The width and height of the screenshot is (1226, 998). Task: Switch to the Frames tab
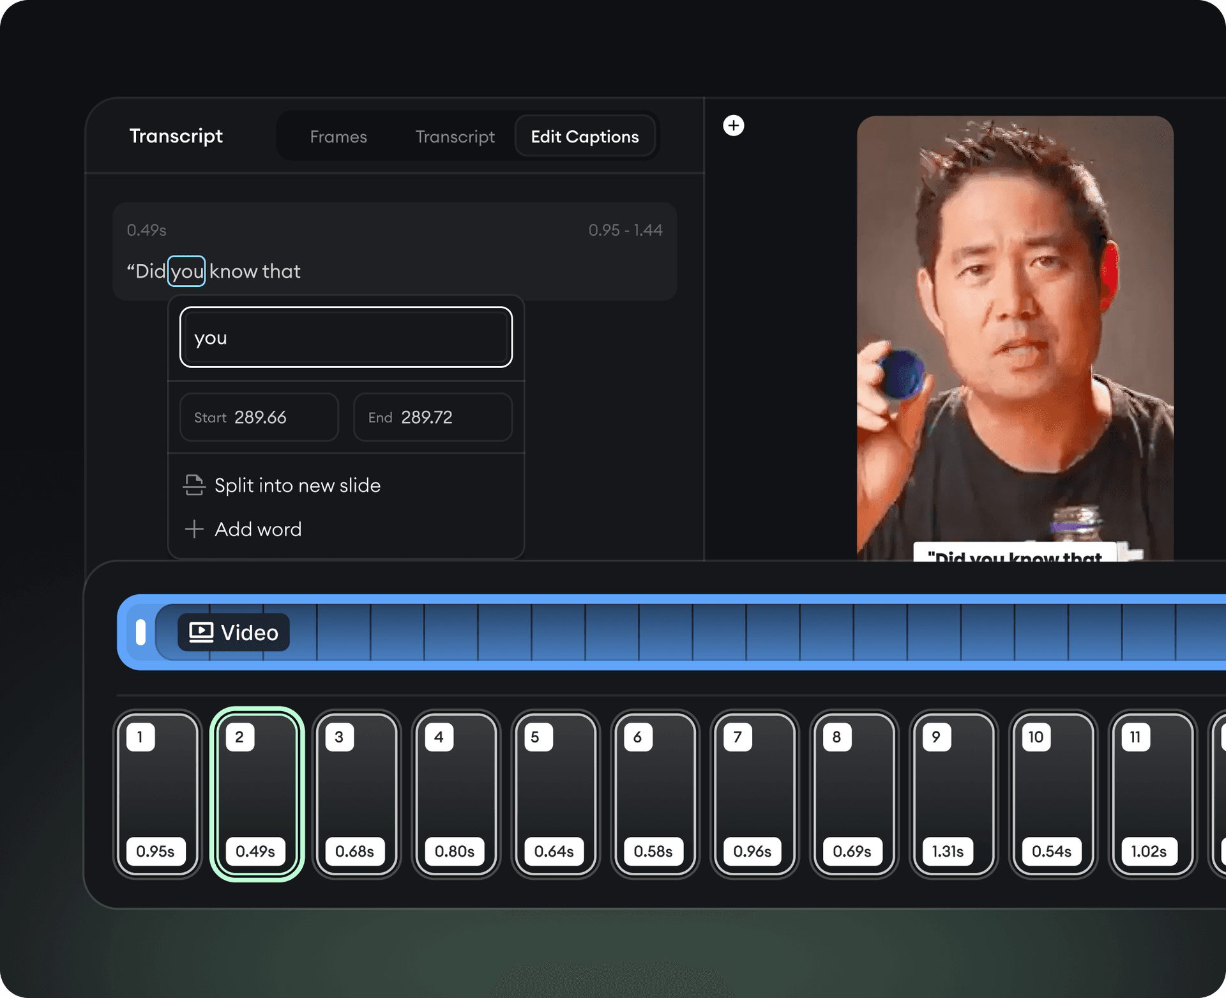pos(338,136)
